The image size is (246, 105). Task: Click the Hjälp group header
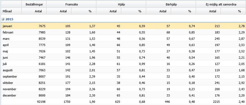coord(121,4)
